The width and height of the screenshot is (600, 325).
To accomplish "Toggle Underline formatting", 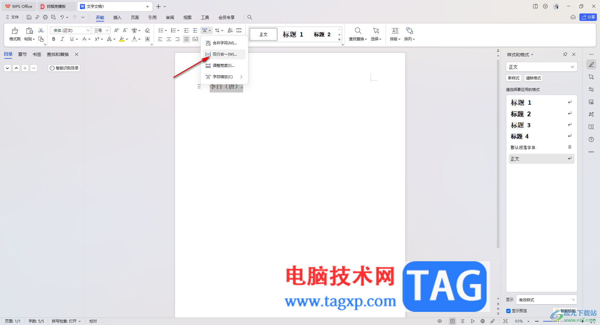I will (x=72, y=39).
